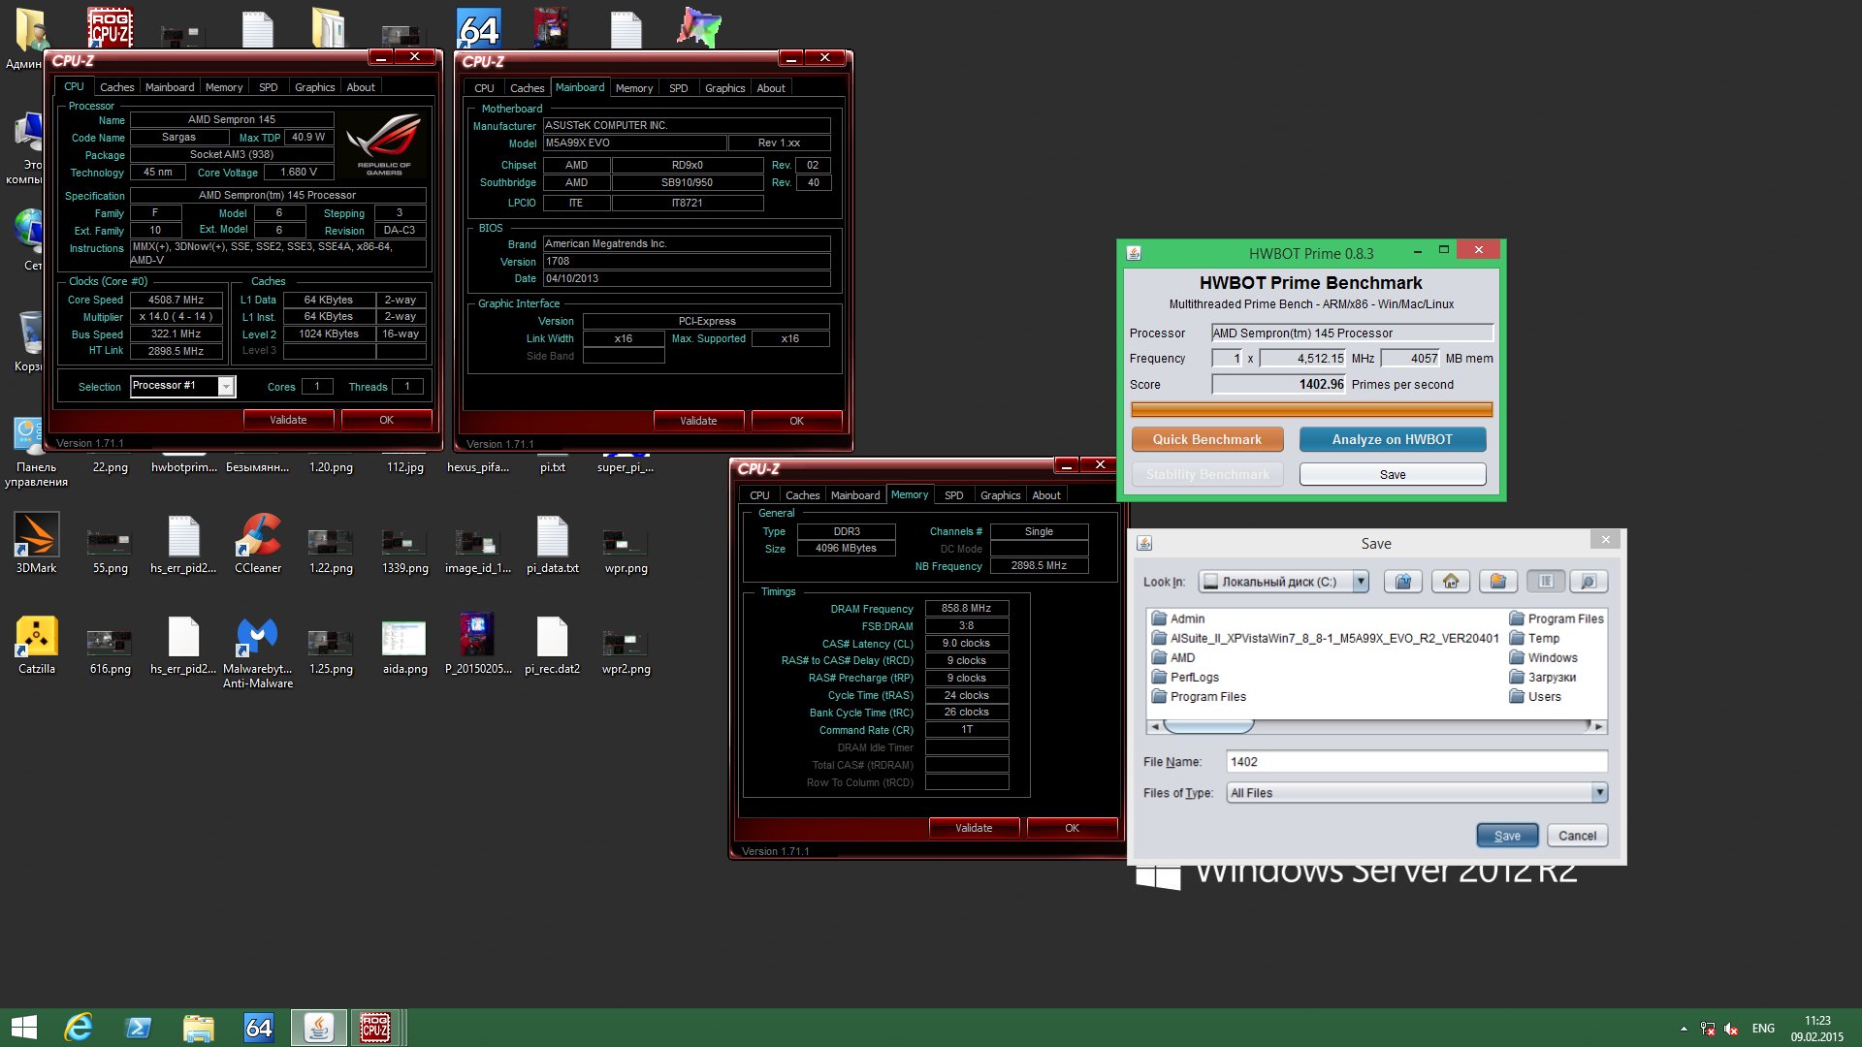The width and height of the screenshot is (1862, 1047).
Task: Select the wpr.png desktop file
Action: click(626, 549)
